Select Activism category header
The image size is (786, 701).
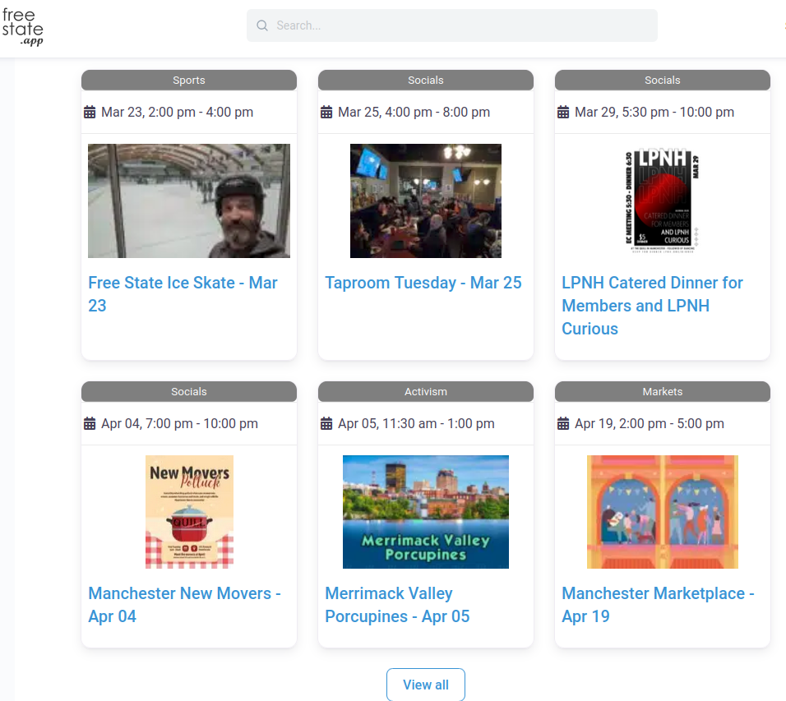(x=426, y=391)
